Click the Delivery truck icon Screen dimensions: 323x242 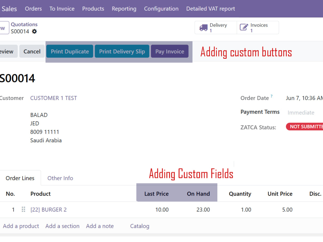pyautogui.click(x=203, y=27)
